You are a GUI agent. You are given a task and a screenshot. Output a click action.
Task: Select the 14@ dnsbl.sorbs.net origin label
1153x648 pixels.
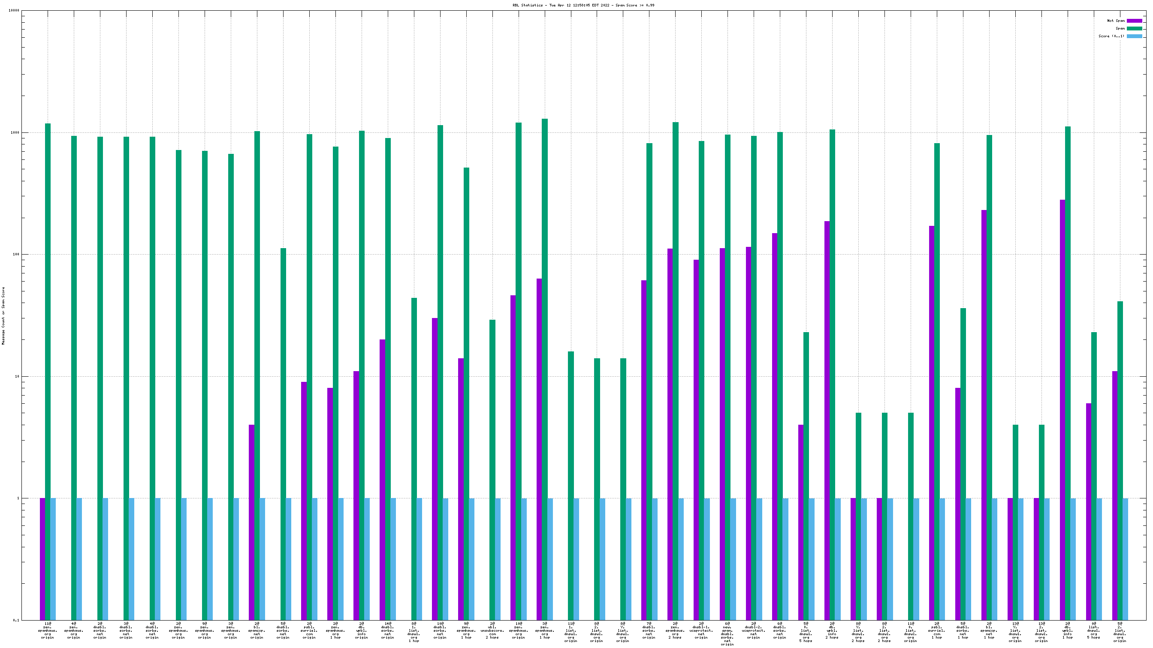point(388,630)
